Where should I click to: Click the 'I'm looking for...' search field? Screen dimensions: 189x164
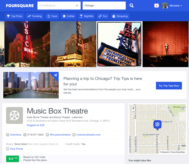coord(59,6)
